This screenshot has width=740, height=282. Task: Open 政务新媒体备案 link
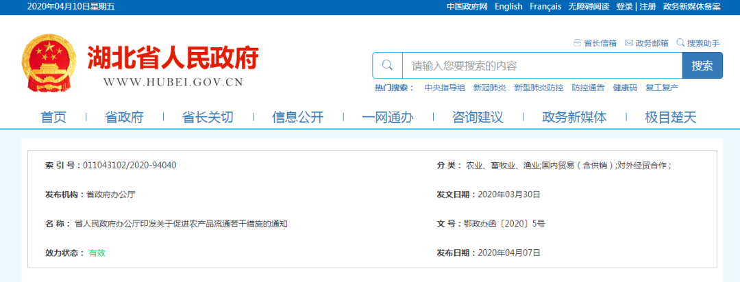[x=691, y=7]
